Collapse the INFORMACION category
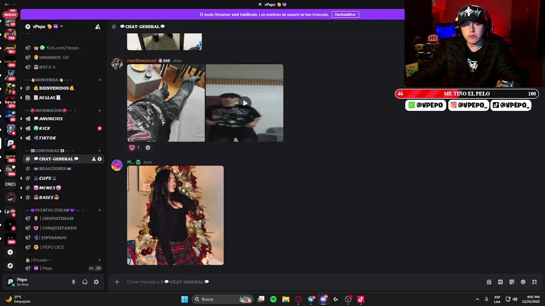The width and height of the screenshot is (545, 306). click(51, 110)
